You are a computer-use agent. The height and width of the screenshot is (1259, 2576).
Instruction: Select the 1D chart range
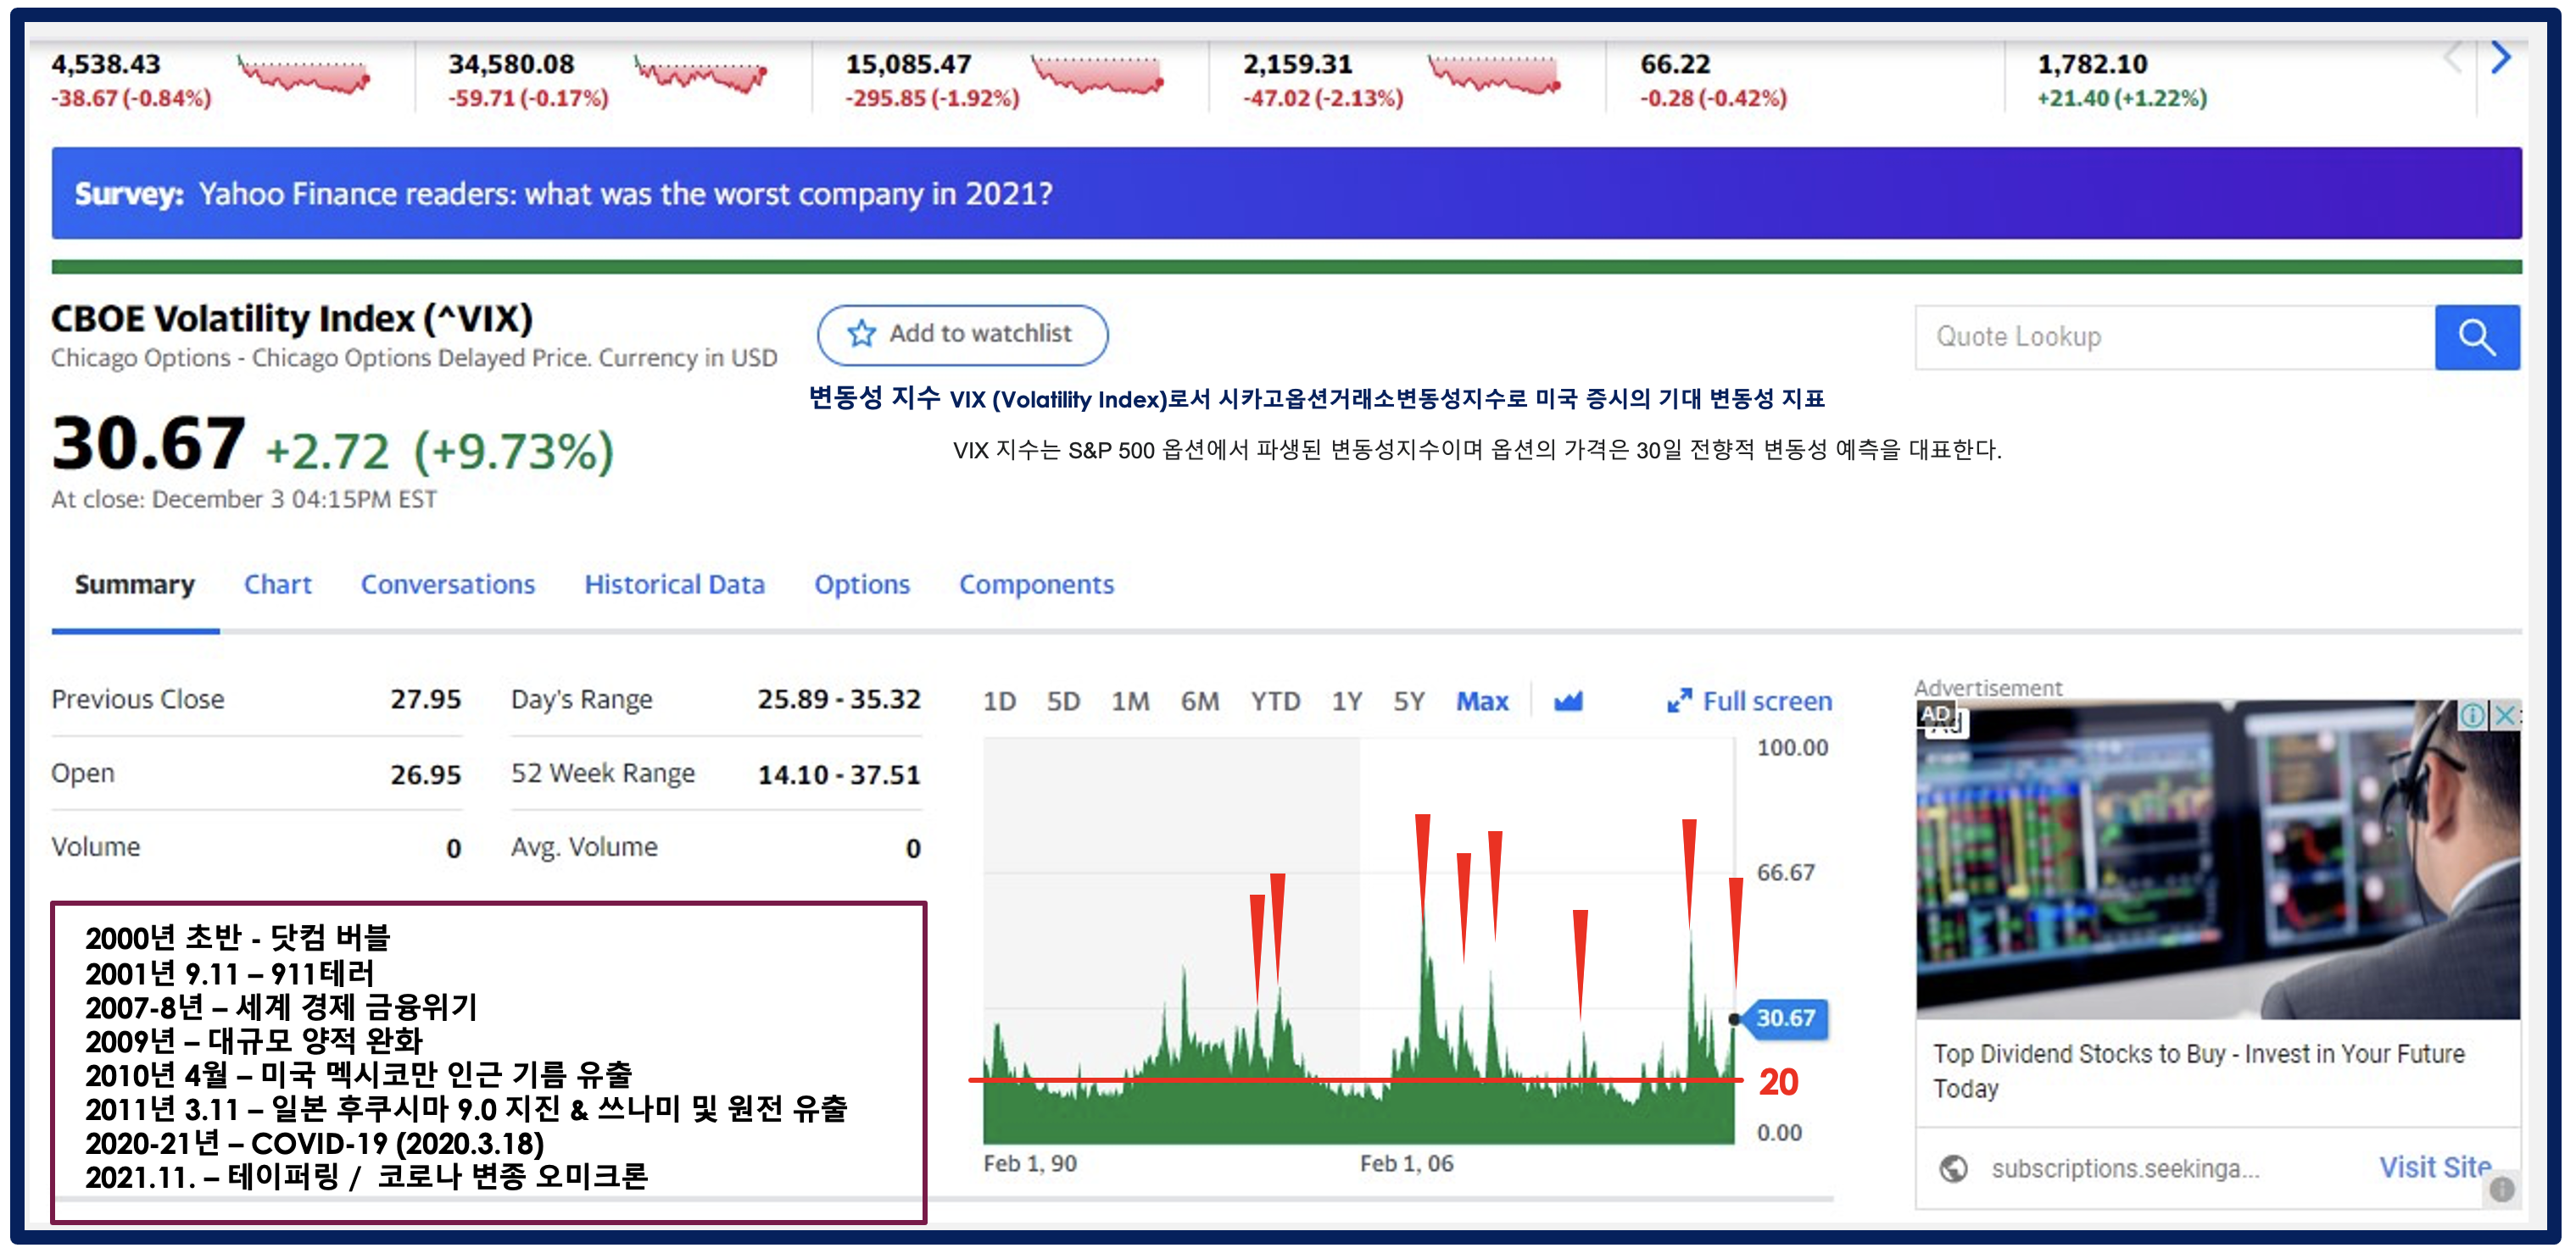pyautogui.click(x=998, y=702)
